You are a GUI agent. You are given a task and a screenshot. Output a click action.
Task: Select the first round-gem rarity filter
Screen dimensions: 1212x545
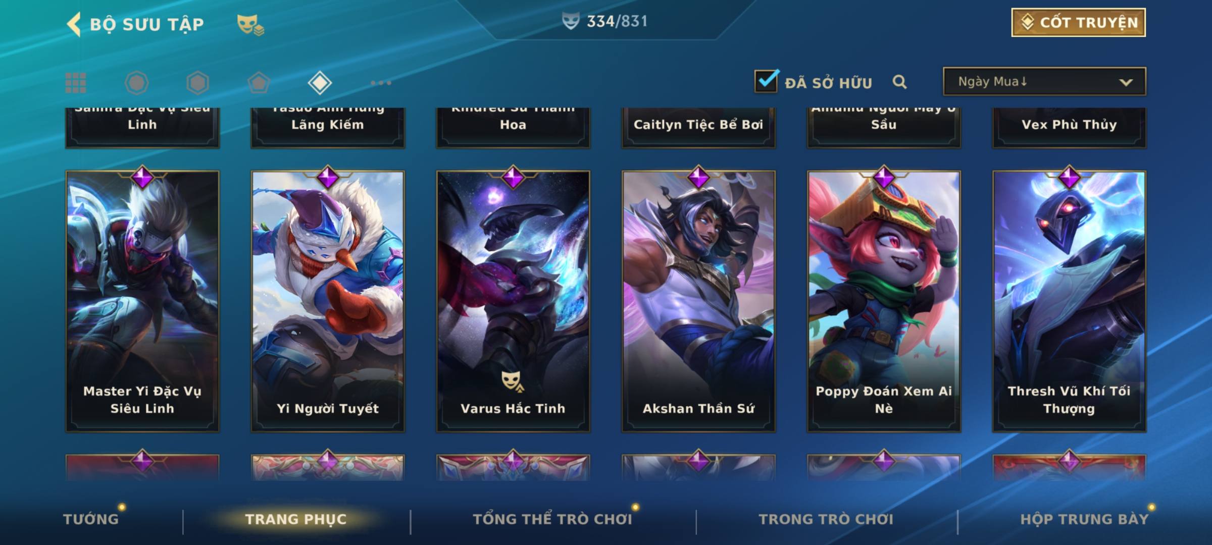click(x=136, y=83)
